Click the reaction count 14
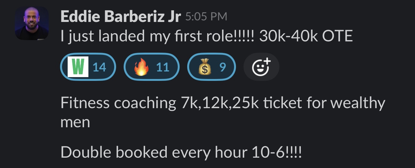This screenshot has width=415, height=168. pos(99,67)
